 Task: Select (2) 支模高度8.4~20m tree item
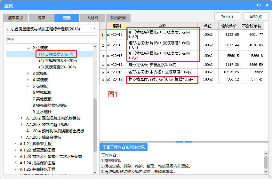click(x=58, y=61)
